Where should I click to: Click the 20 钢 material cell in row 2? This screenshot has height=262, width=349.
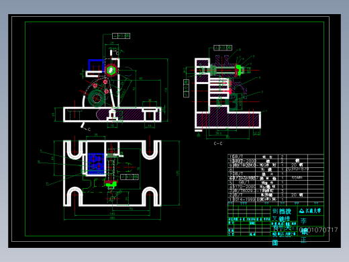point(297,195)
